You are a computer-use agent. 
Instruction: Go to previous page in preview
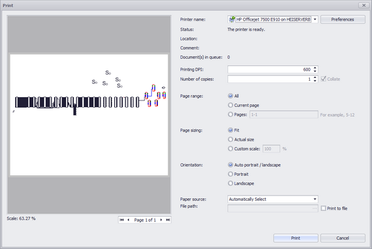click(x=128, y=220)
